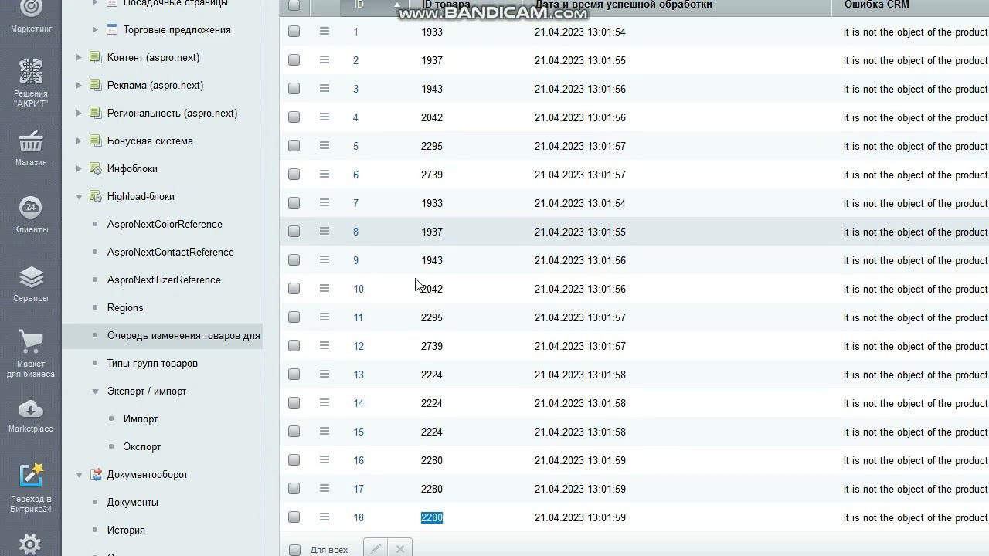Open the Экспорт item in the tree
Image resolution: width=989 pixels, height=556 pixels.
point(142,446)
